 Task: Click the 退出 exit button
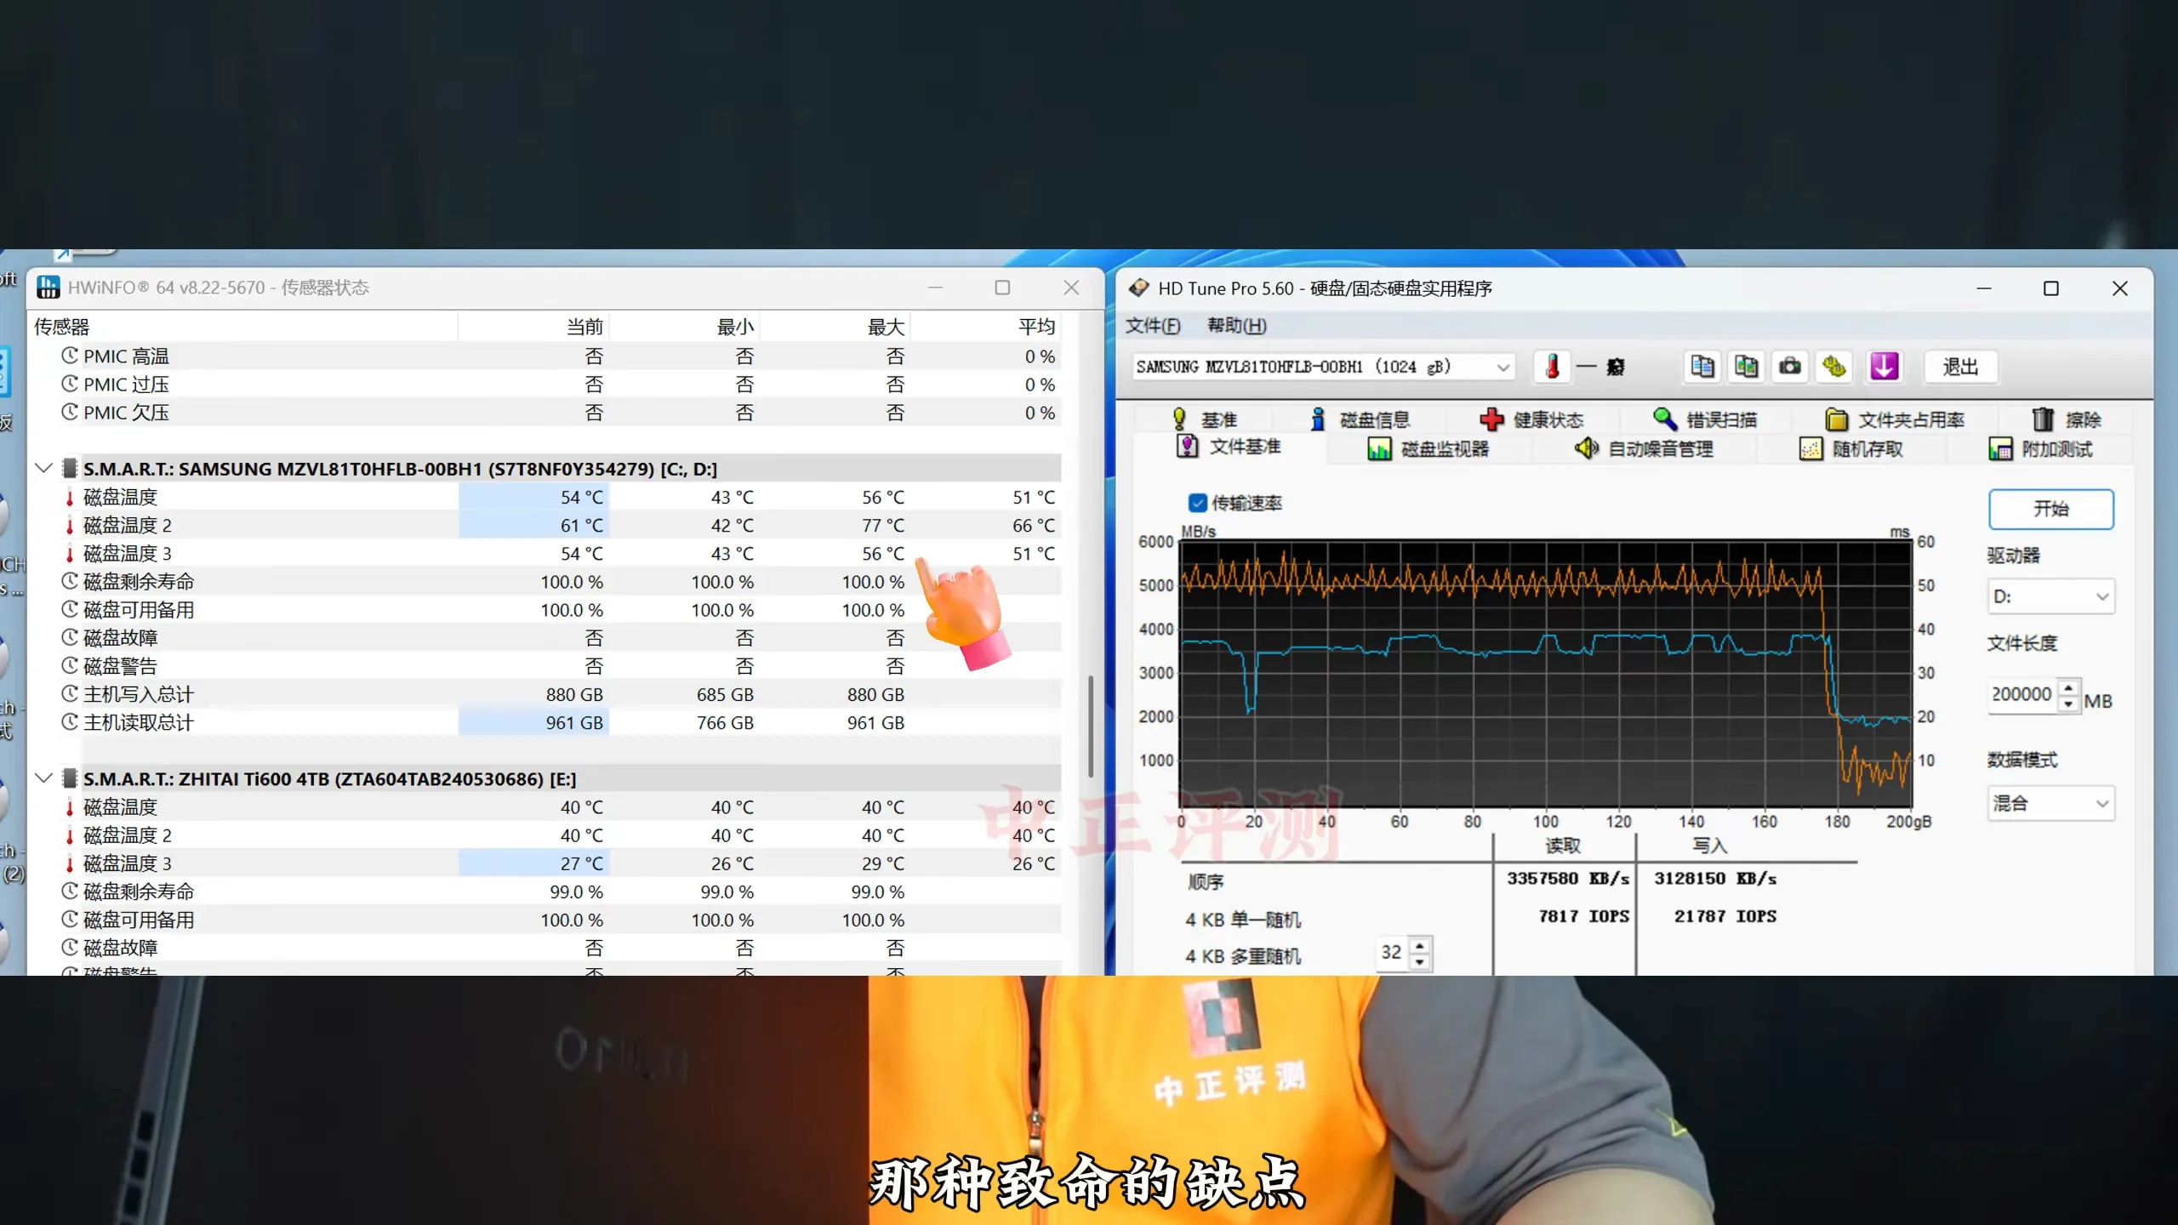point(1960,367)
